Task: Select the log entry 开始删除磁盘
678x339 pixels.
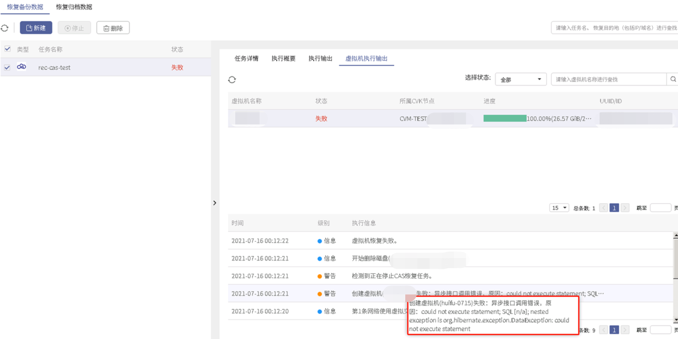Action: (371, 259)
